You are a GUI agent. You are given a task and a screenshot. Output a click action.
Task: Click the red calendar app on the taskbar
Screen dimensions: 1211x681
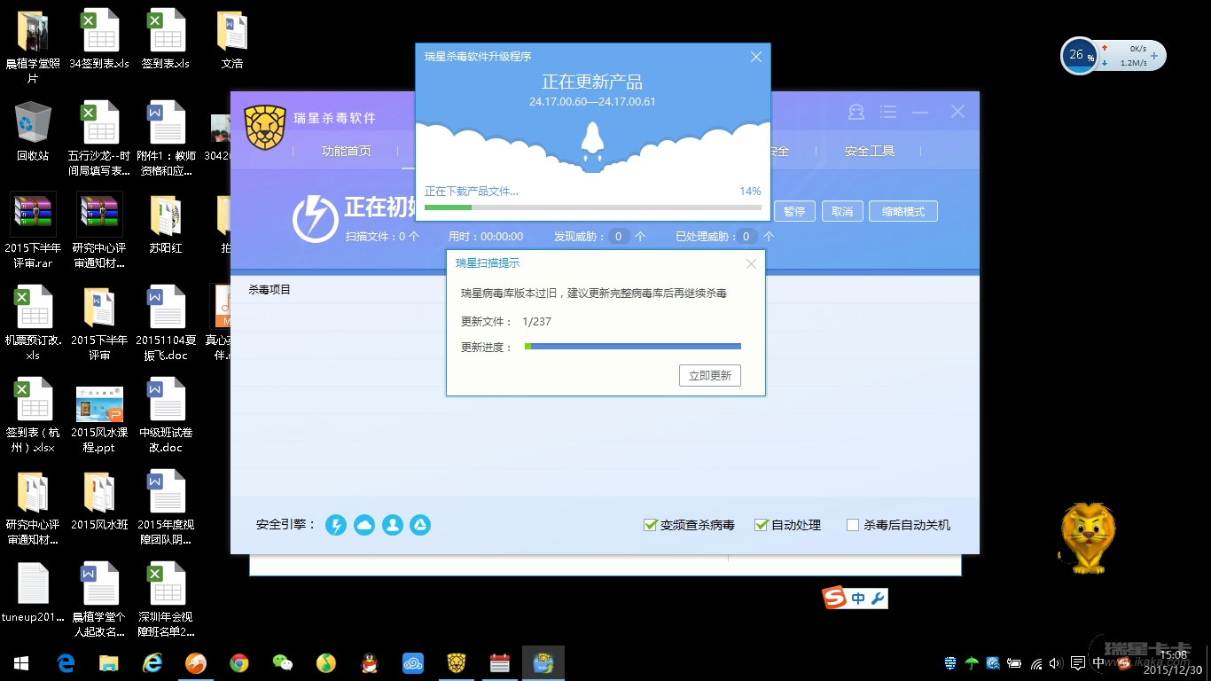tap(500, 663)
